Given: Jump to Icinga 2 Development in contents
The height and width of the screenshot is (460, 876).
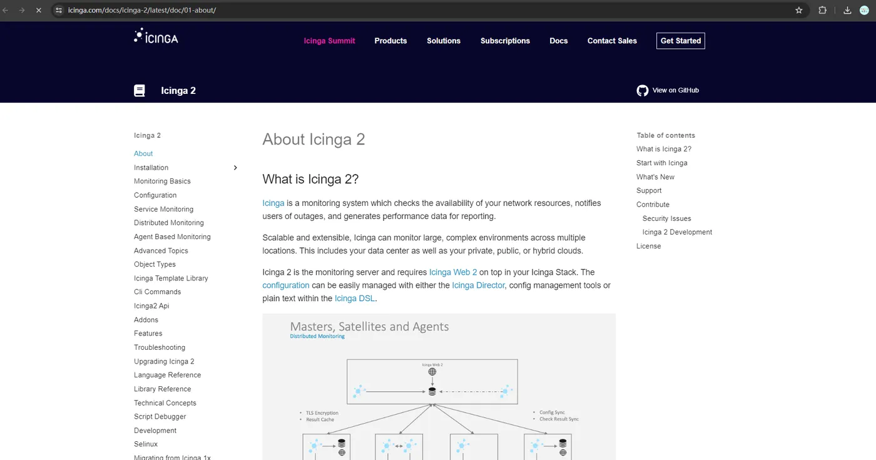Looking at the screenshot, I should [x=677, y=232].
